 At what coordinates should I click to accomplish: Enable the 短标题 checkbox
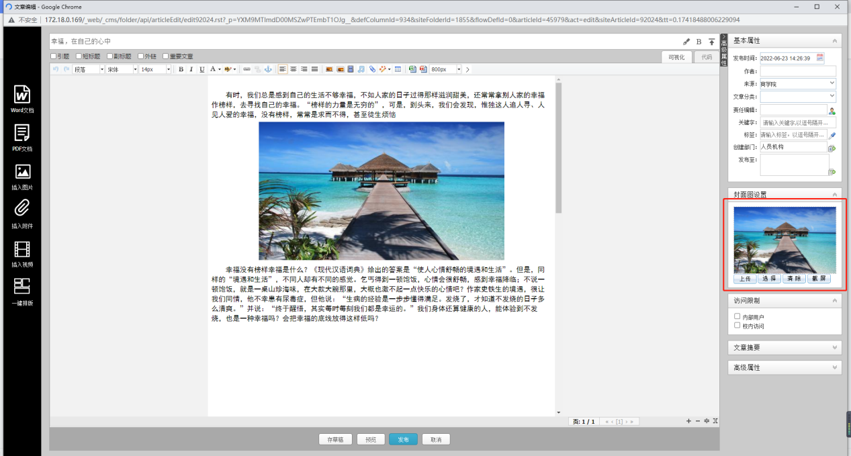79,56
